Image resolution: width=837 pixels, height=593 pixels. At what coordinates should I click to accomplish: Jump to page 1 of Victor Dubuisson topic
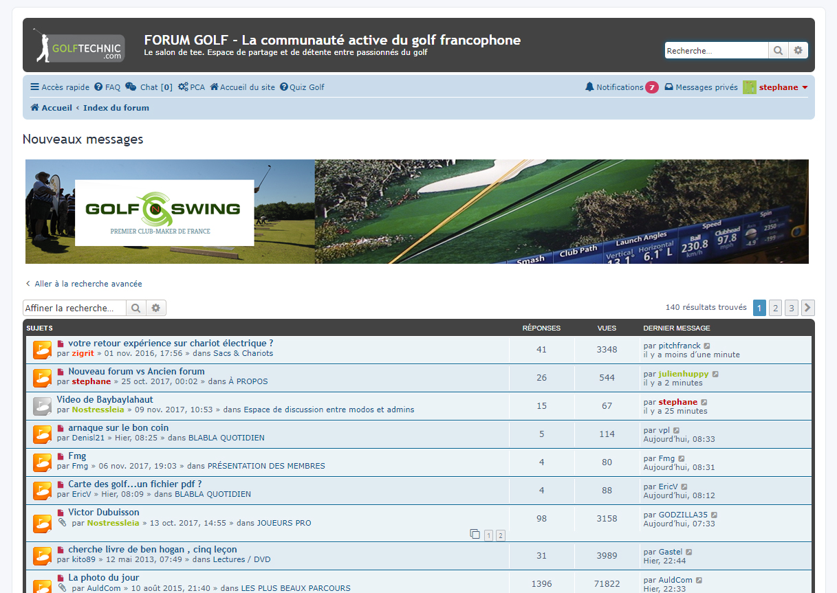[488, 536]
